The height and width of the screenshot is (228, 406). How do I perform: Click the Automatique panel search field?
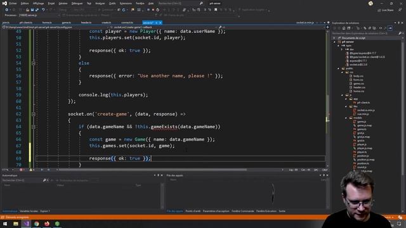click(x=22, y=180)
